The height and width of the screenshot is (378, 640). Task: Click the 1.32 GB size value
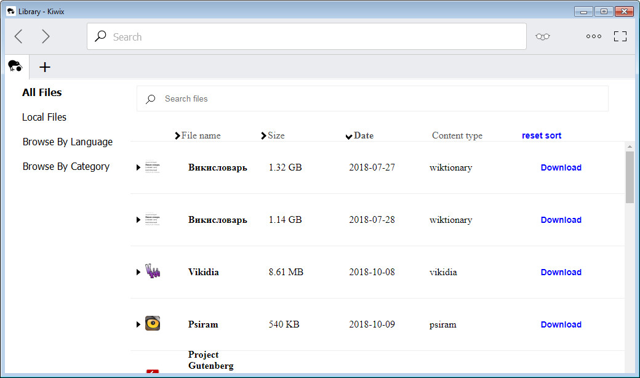point(285,167)
